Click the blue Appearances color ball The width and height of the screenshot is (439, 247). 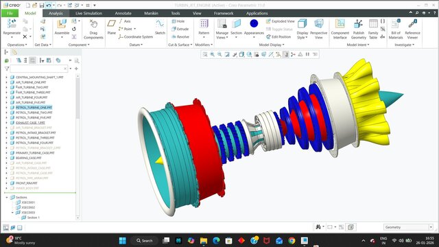pyautogui.click(x=254, y=23)
